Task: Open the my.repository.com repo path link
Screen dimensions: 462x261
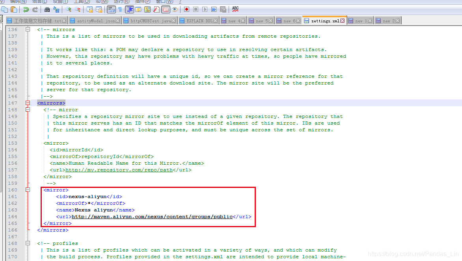Action: click(x=119, y=170)
